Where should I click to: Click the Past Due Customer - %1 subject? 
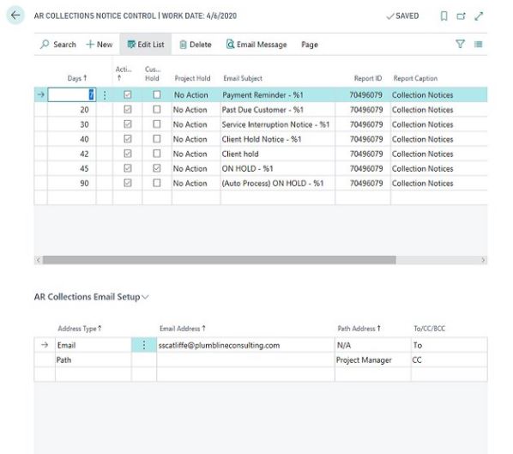click(263, 110)
